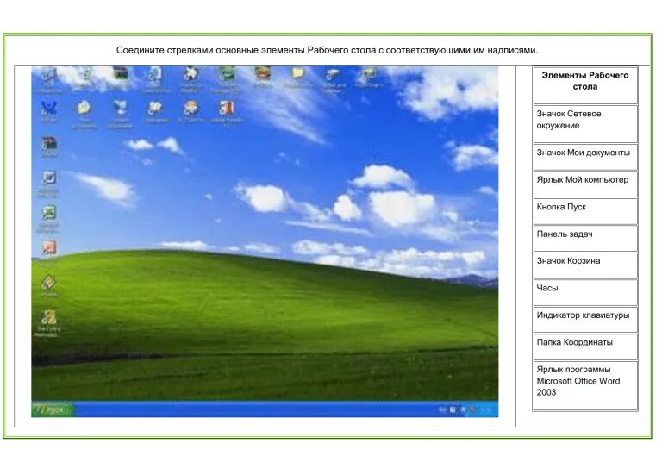
Task: Open the white document icon in the top row
Action: pyautogui.click(x=154, y=74)
